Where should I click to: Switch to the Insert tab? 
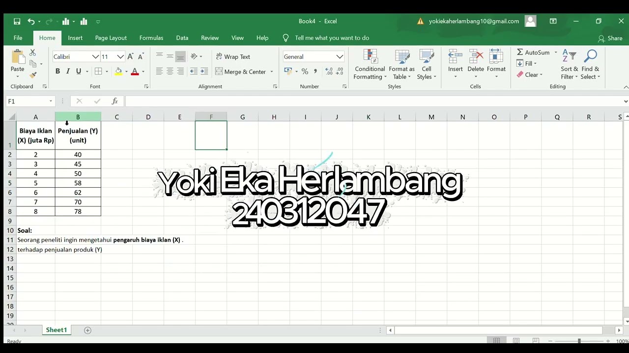click(75, 38)
